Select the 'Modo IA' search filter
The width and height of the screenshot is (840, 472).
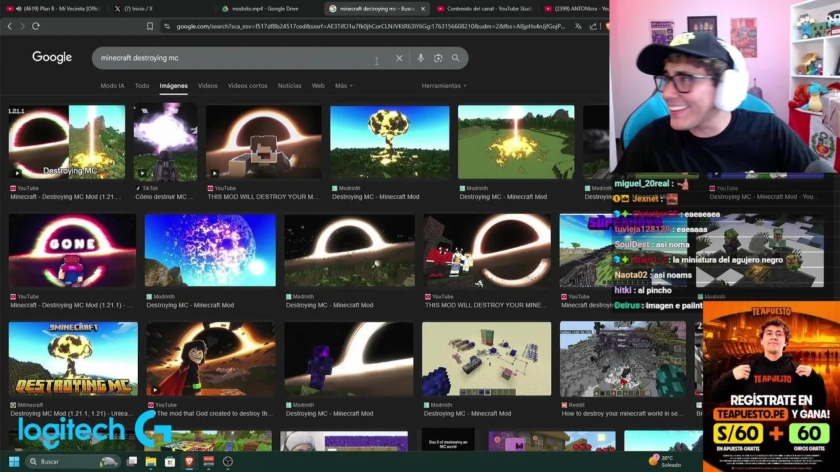click(112, 86)
